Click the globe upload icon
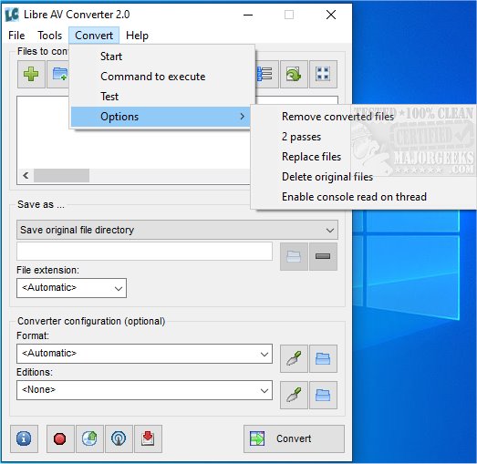The width and height of the screenshot is (477, 464). [89, 438]
